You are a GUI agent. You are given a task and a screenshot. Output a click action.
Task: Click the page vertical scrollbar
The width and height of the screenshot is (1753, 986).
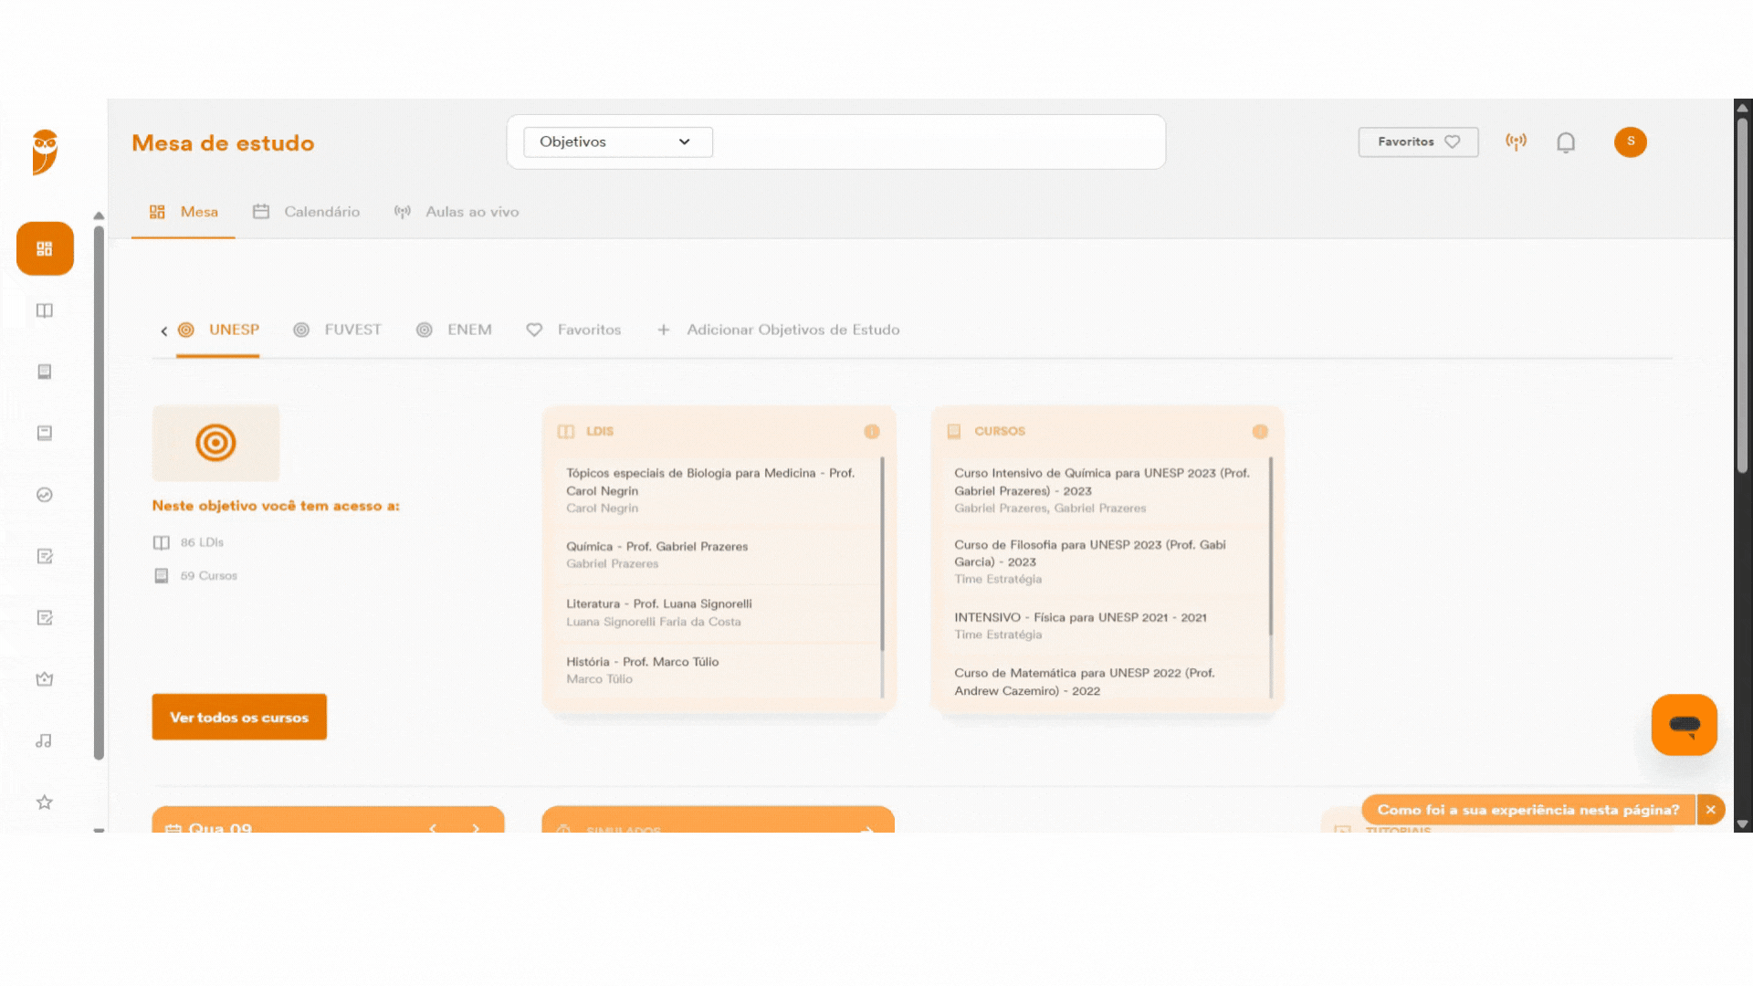click(x=1742, y=294)
